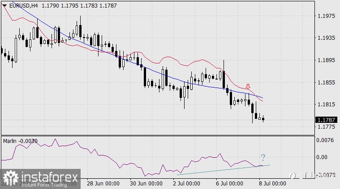Click the EURUSD,H4 chart title text

tap(23, 6)
